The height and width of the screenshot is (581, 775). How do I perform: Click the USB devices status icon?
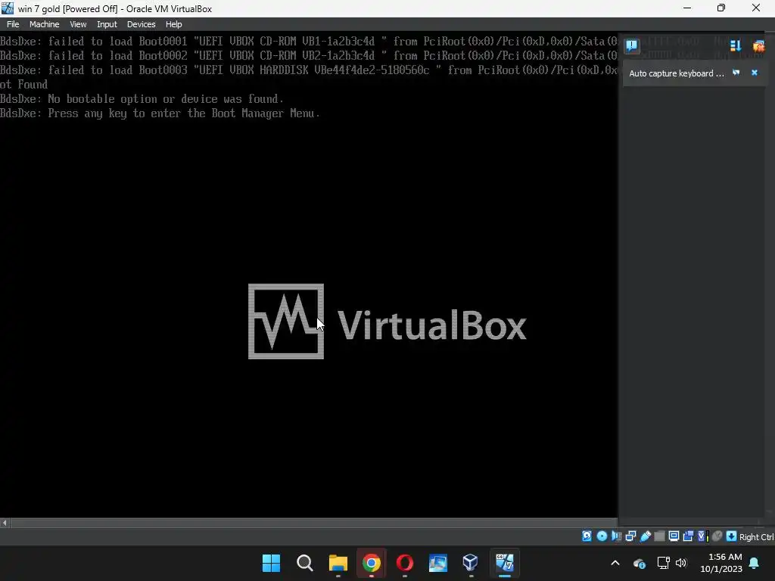(x=646, y=536)
